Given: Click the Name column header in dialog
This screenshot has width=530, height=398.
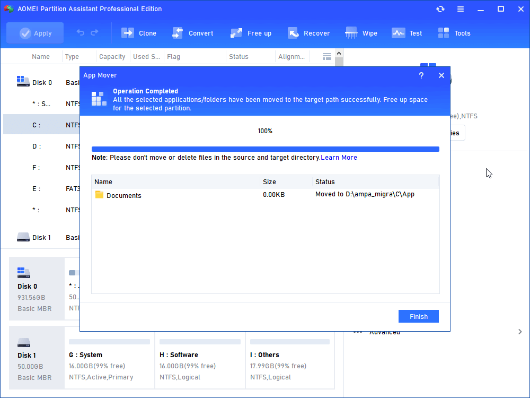Looking at the screenshot, I should [104, 181].
